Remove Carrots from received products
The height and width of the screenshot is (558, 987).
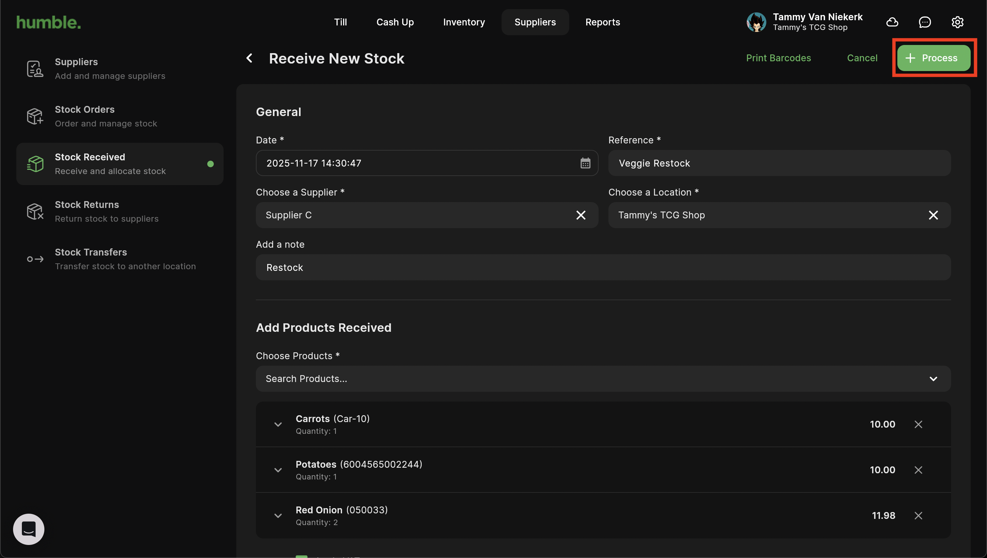pyautogui.click(x=918, y=424)
